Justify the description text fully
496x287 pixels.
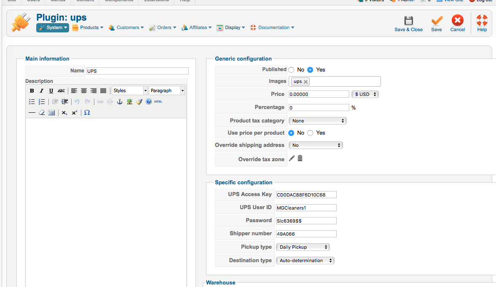click(103, 90)
